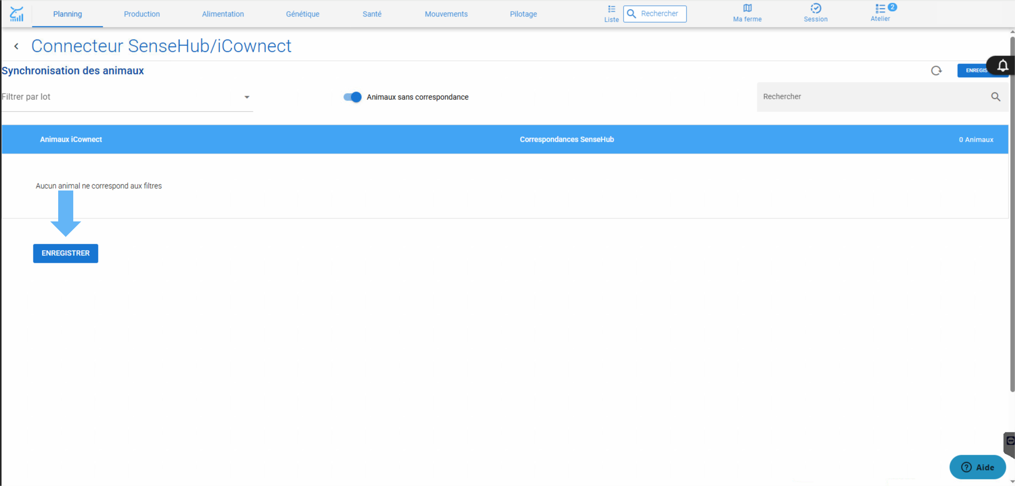Click the ENREGISTRER button below the table
Viewport: 1015px width, 486px height.
66,253
